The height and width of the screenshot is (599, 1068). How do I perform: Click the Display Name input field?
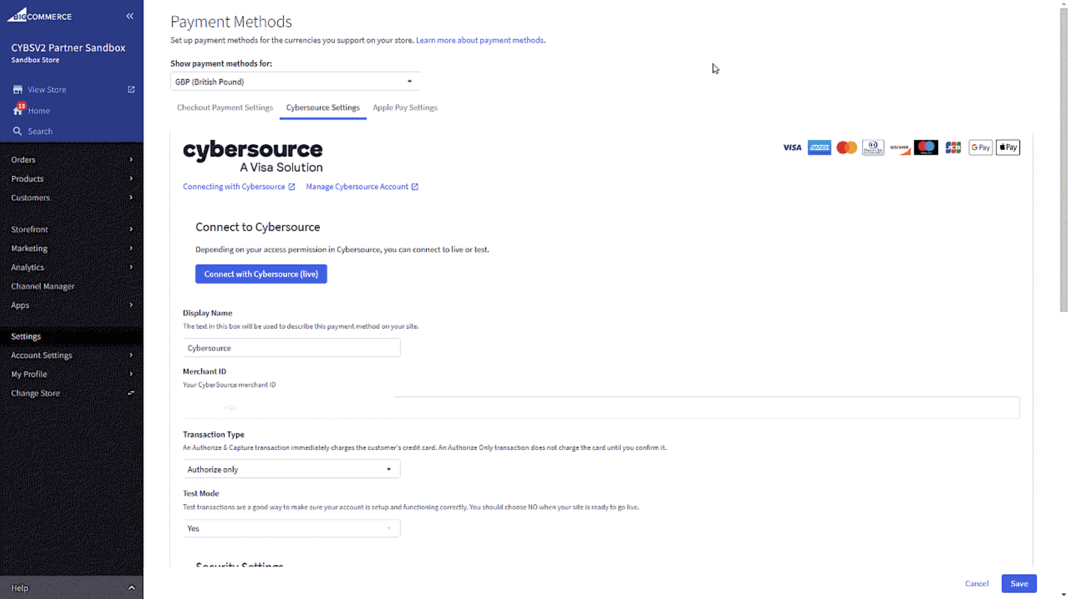coord(291,348)
